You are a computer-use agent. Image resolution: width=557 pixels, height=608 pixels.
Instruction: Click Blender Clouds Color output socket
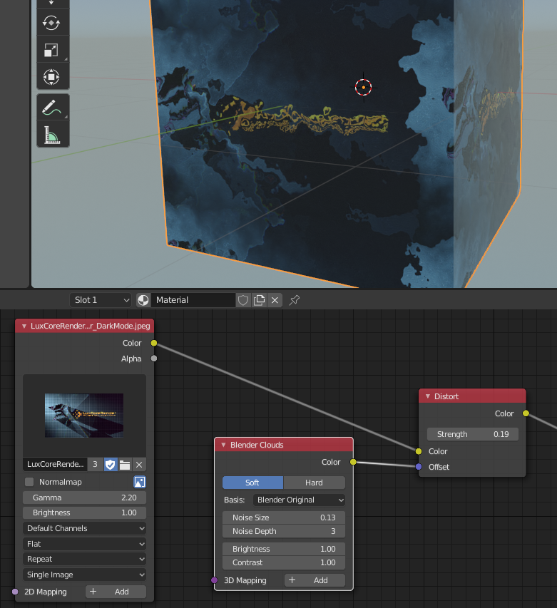coord(353,462)
